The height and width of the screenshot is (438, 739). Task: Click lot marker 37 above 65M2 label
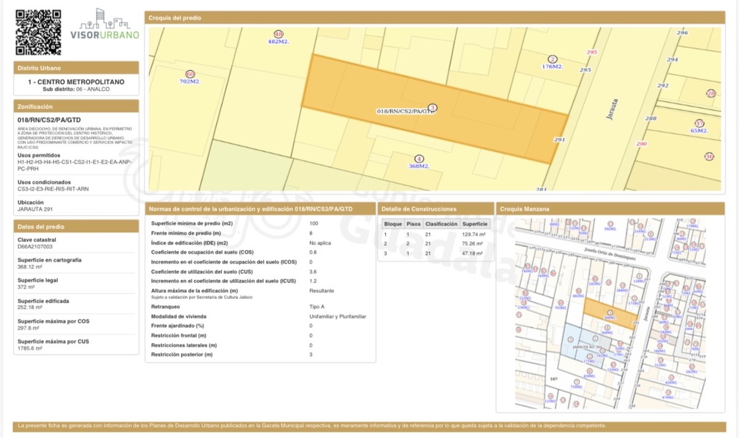coord(699,123)
